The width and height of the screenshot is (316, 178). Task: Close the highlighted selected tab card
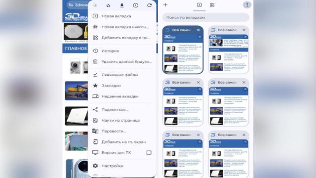tap(198, 30)
